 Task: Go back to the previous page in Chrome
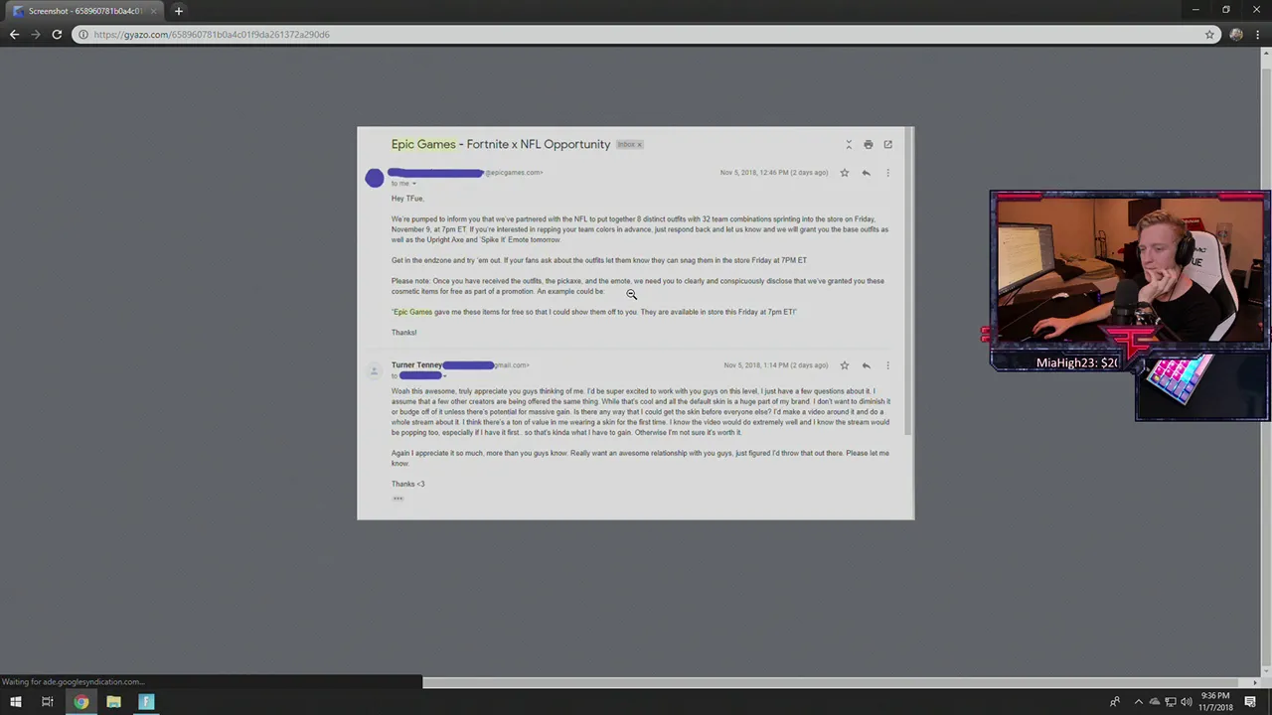(x=14, y=35)
